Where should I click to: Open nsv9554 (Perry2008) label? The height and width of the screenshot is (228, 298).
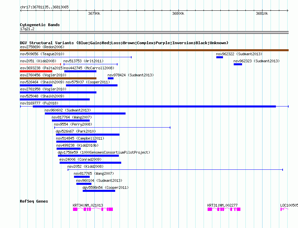[73, 124]
